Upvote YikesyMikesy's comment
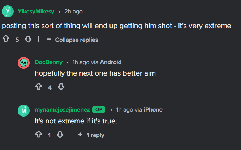Viewport: 241px width, 150px height. (6, 39)
